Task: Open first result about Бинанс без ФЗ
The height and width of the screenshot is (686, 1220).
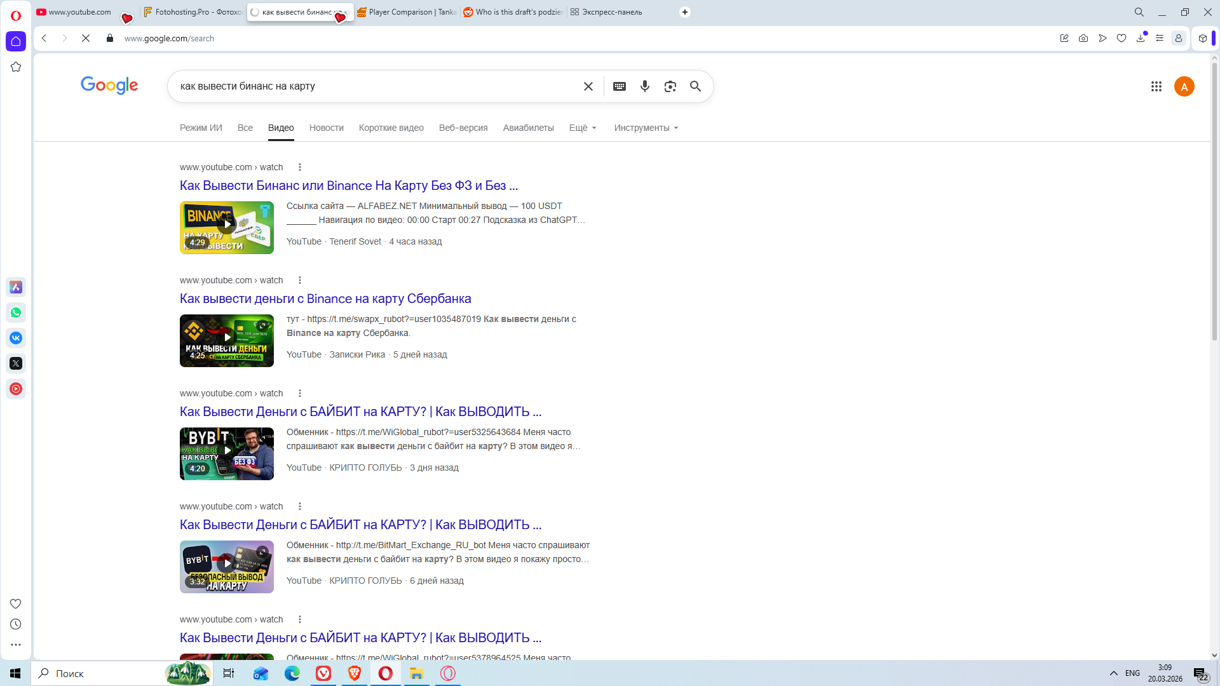Action: point(348,185)
